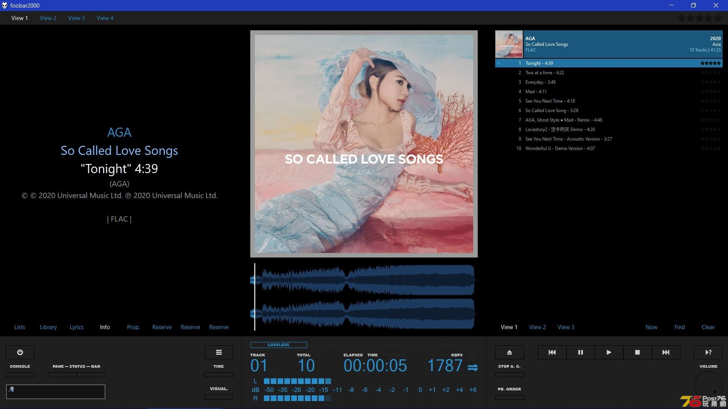Click the last Reserve tab
This screenshot has width=728, height=409.
click(x=219, y=327)
